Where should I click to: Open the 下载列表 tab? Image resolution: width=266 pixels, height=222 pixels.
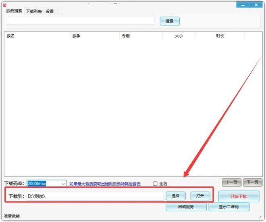coord(34,11)
